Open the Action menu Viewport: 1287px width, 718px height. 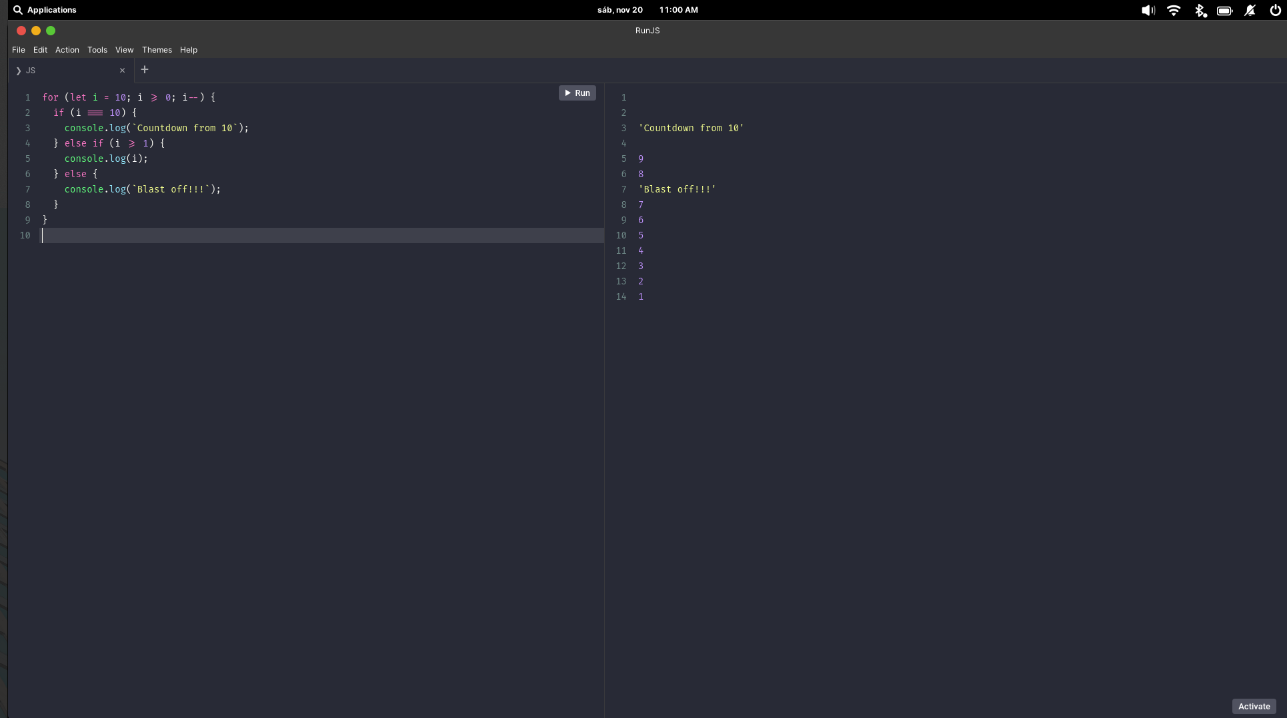[67, 49]
